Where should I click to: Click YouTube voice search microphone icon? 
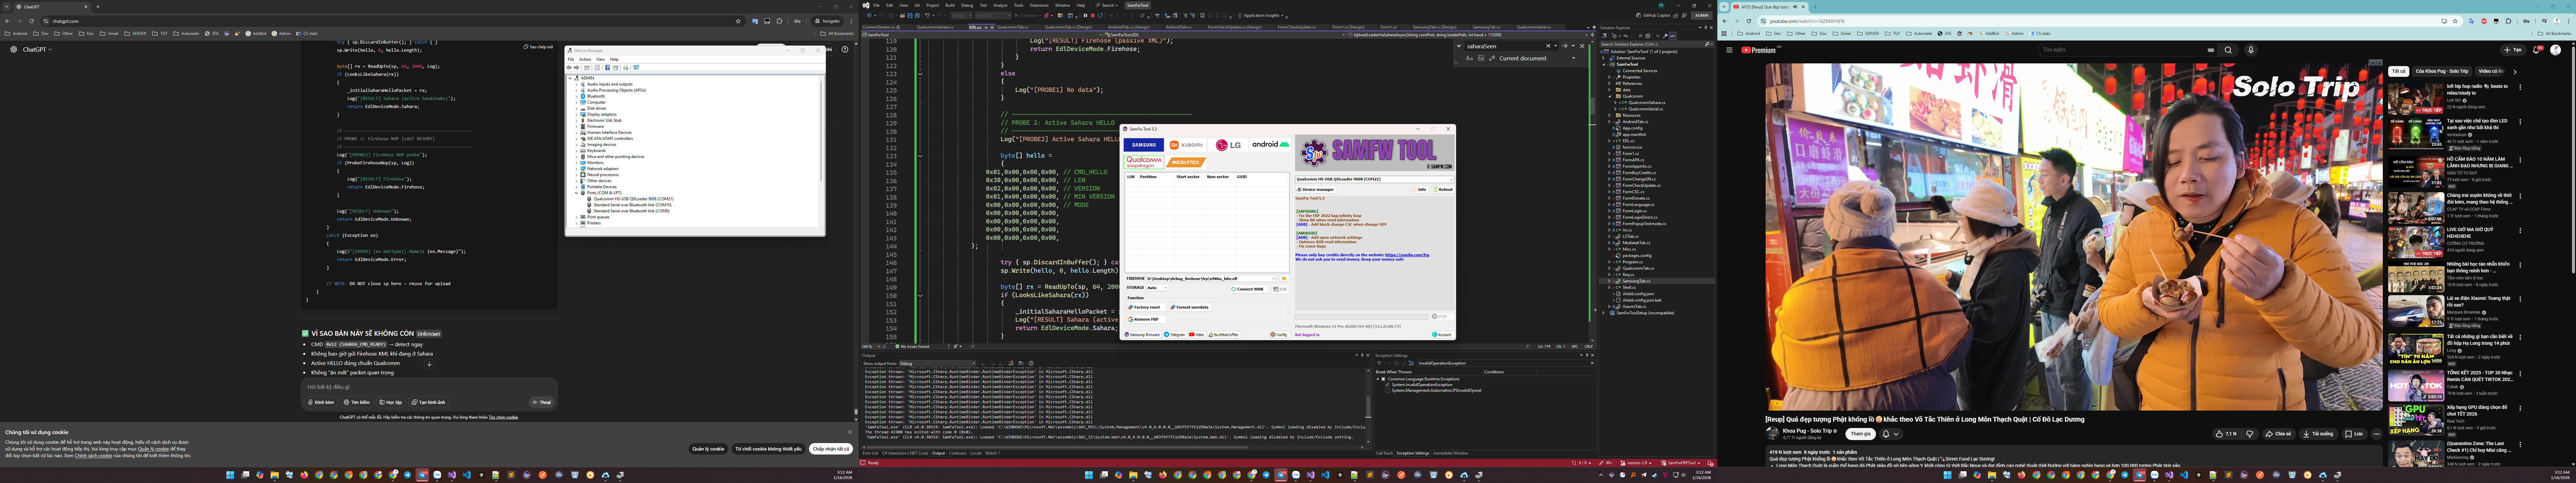2251,50
